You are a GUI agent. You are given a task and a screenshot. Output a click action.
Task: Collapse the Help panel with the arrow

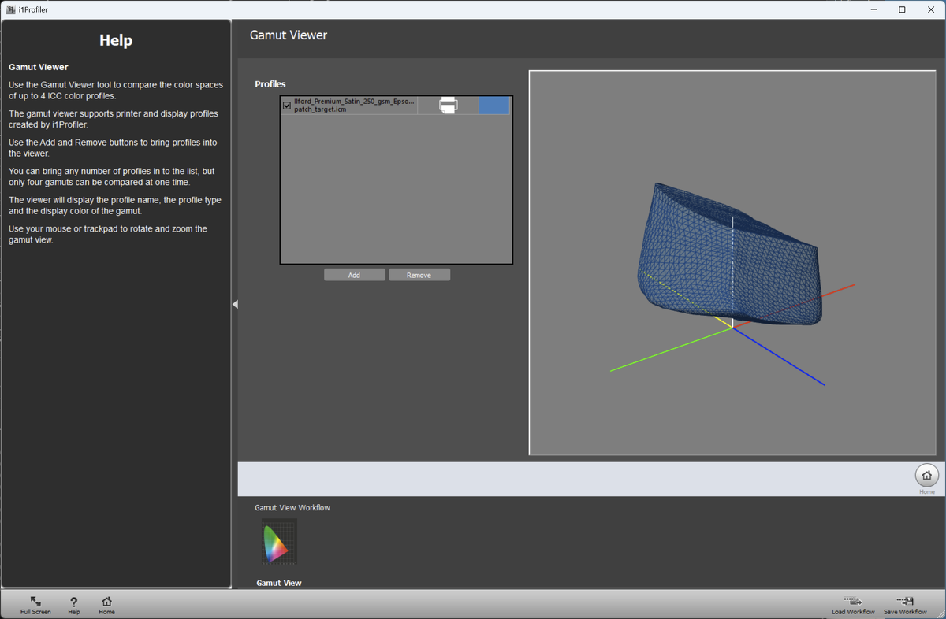pyautogui.click(x=235, y=305)
